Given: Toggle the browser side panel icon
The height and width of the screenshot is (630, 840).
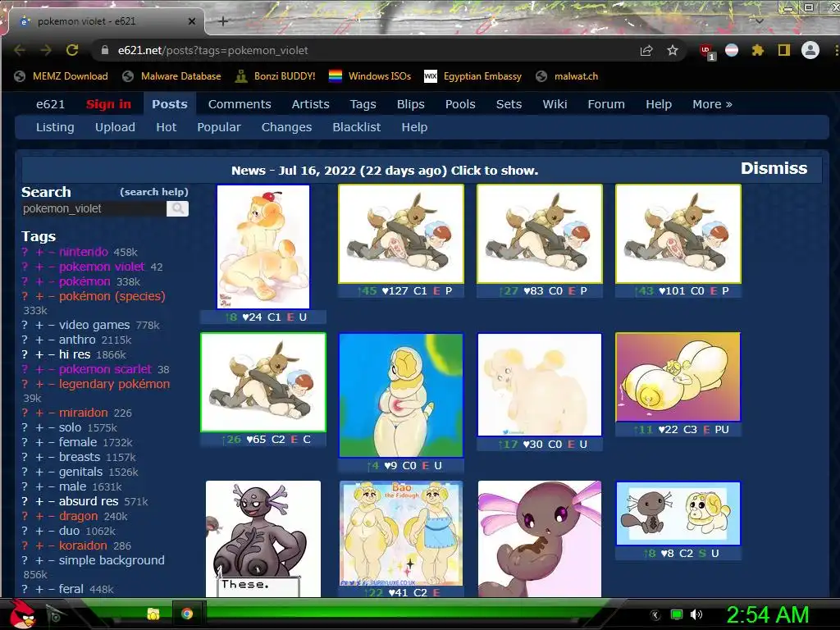Looking at the screenshot, I should point(783,50).
